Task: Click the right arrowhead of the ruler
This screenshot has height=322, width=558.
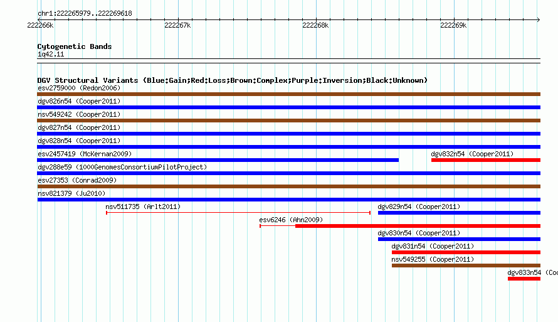Action: click(x=539, y=19)
